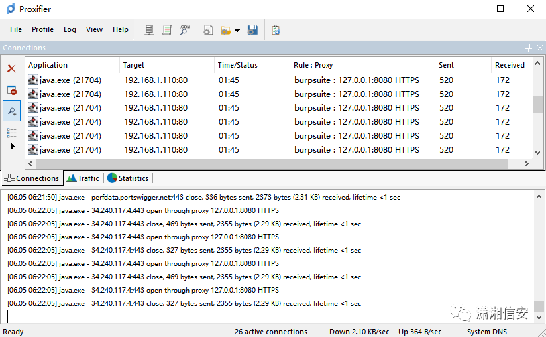The width and height of the screenshot is (546, 337).
Task: Click the red X close connection icon
Action: (x=11, y=68)
